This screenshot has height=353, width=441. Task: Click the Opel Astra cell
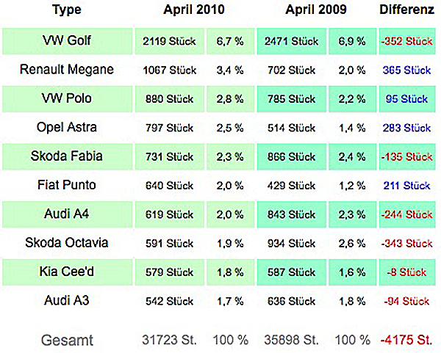pyautogui.click(x=67, y=127)
